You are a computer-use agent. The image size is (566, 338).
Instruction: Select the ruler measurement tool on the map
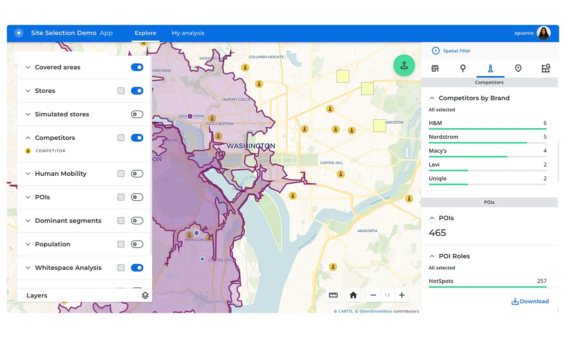tap(333, 295)
